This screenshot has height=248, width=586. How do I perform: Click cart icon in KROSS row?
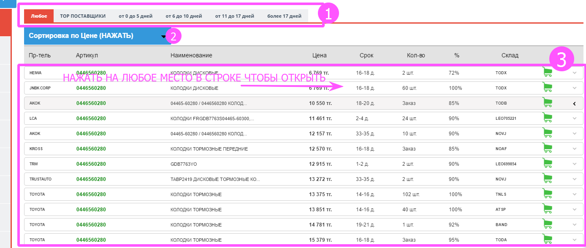547,148
